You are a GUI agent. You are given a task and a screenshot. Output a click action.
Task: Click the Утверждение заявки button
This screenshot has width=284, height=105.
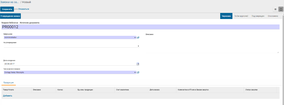(10, 16)
